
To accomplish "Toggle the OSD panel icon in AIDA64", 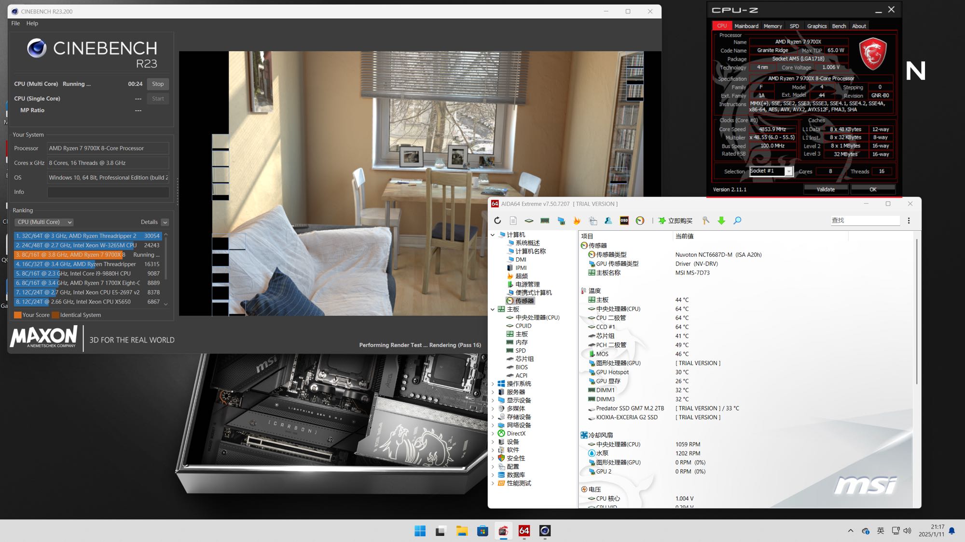I will click(x=624, y=221).
